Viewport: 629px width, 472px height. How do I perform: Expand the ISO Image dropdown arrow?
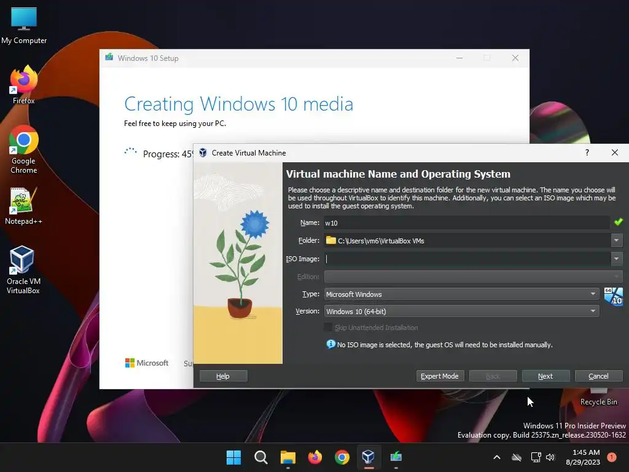click(617, 259)
